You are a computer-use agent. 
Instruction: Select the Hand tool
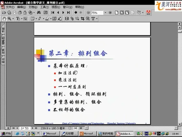pos(4,19)
